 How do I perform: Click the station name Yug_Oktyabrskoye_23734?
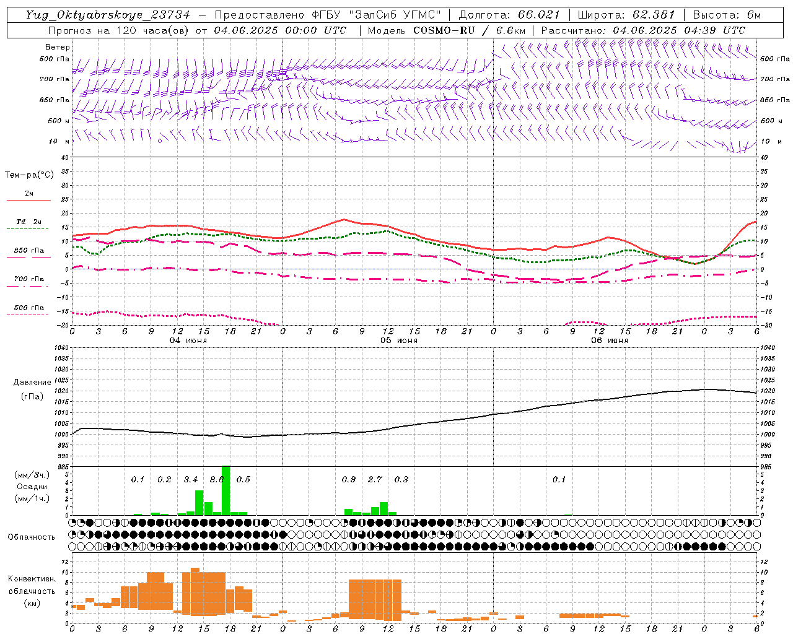(107, 15)
